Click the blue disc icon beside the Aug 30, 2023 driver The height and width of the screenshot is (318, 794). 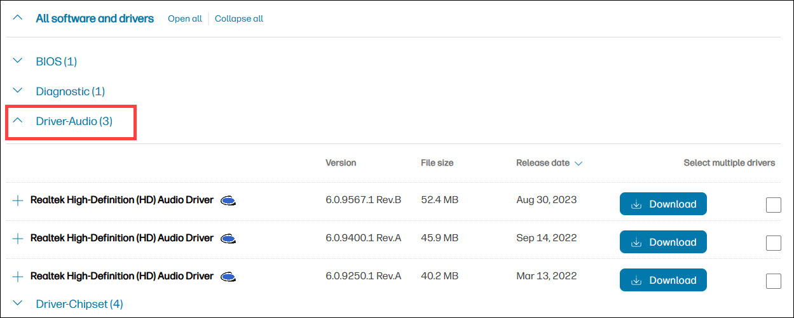(229, 201)
